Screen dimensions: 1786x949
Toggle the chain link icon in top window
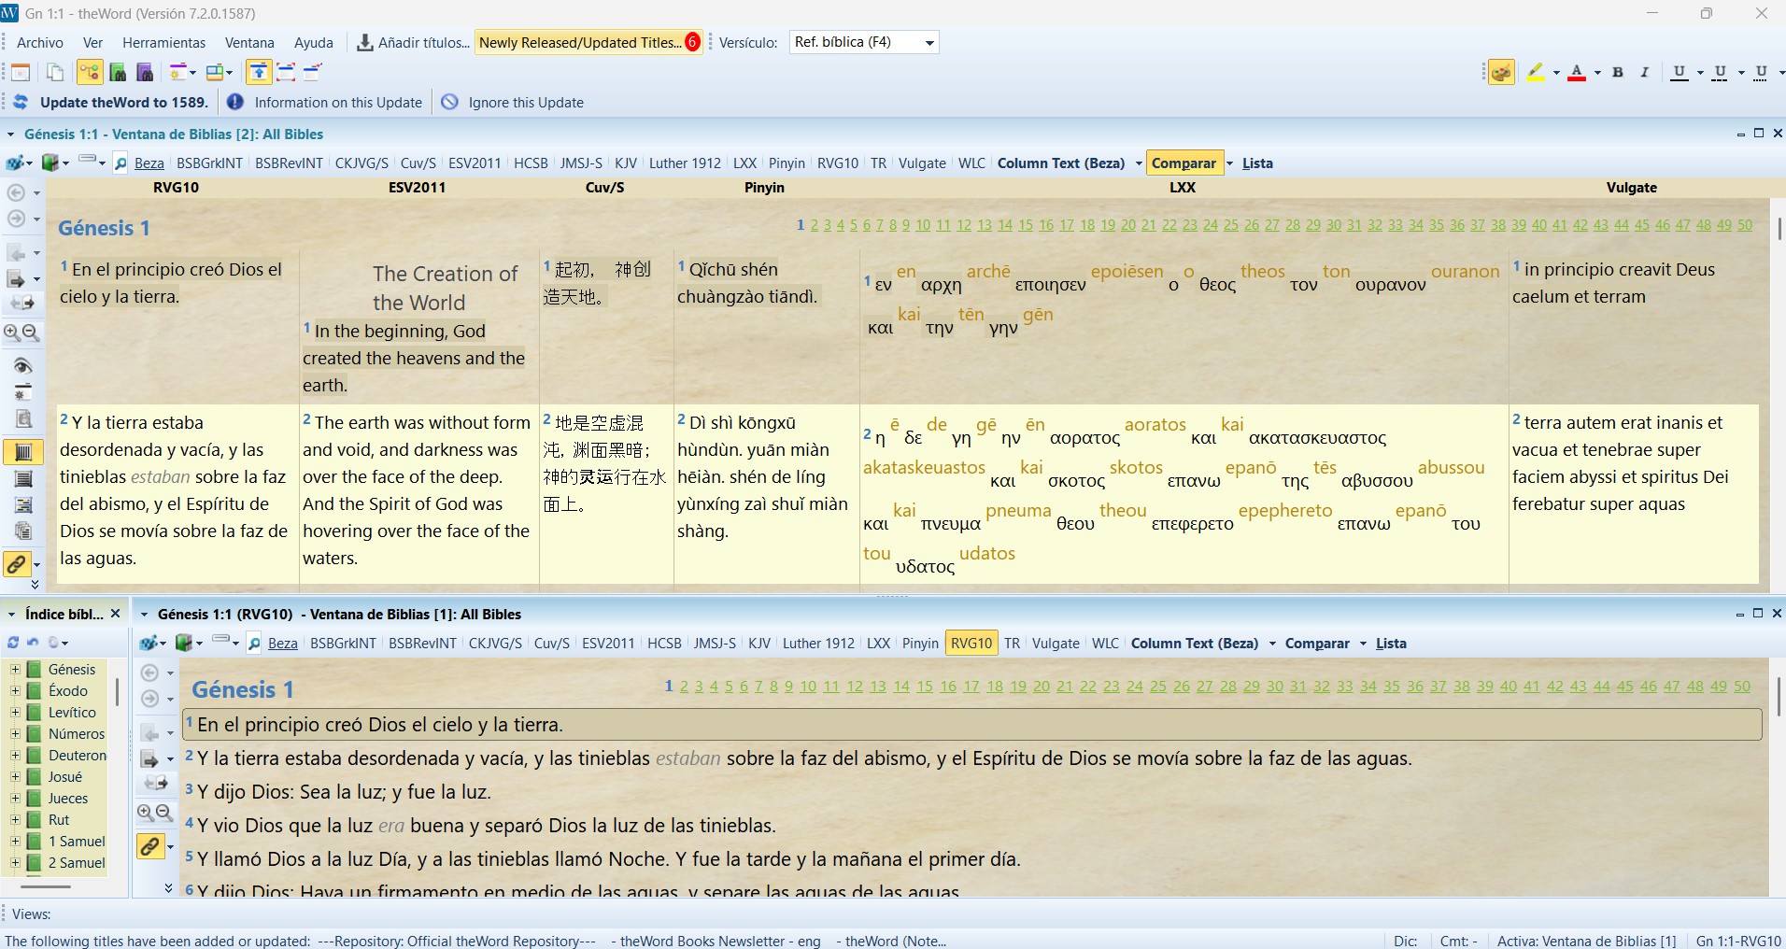tap(17, 564)
